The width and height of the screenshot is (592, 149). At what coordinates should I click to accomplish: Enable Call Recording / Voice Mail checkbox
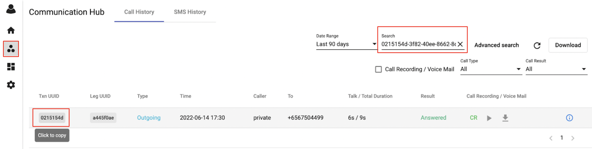[379, 69]
